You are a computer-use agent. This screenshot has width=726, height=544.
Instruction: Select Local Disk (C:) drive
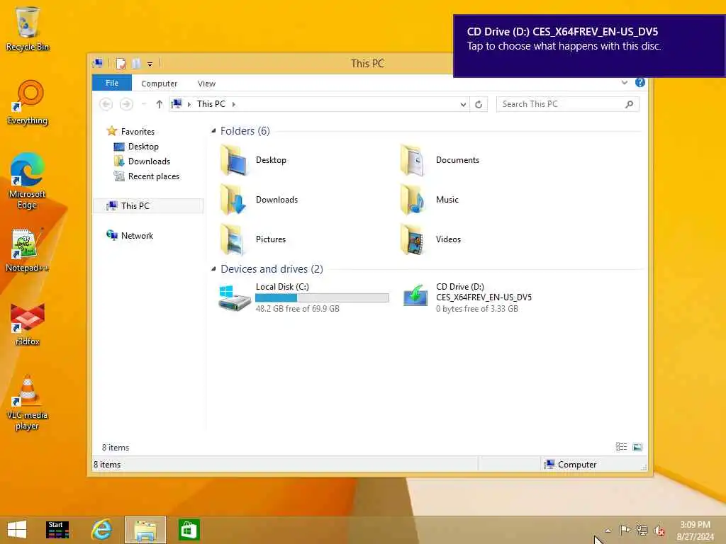pyautogui.click(x=303, y=297)
